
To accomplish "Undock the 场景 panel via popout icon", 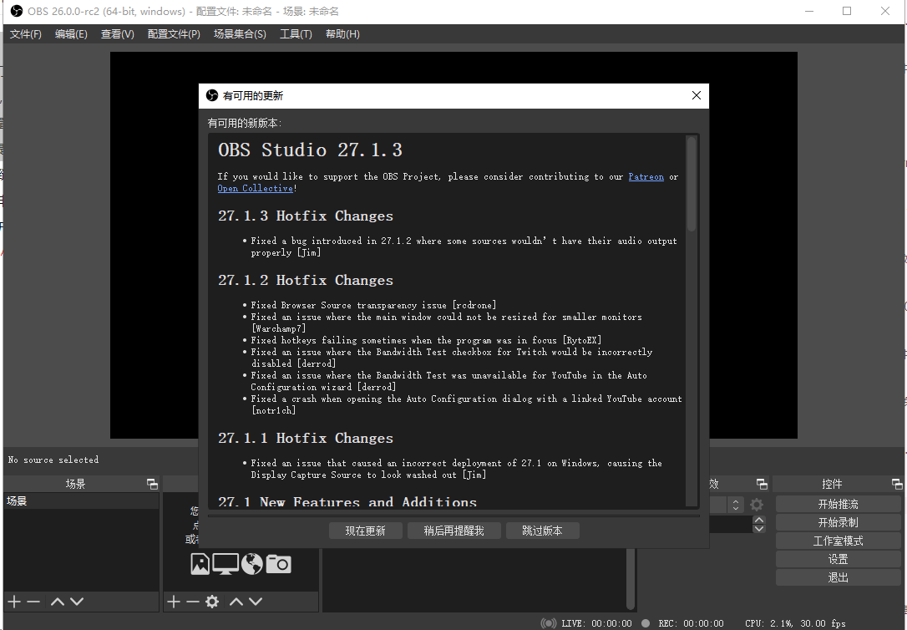I will (x=152, y=484).
